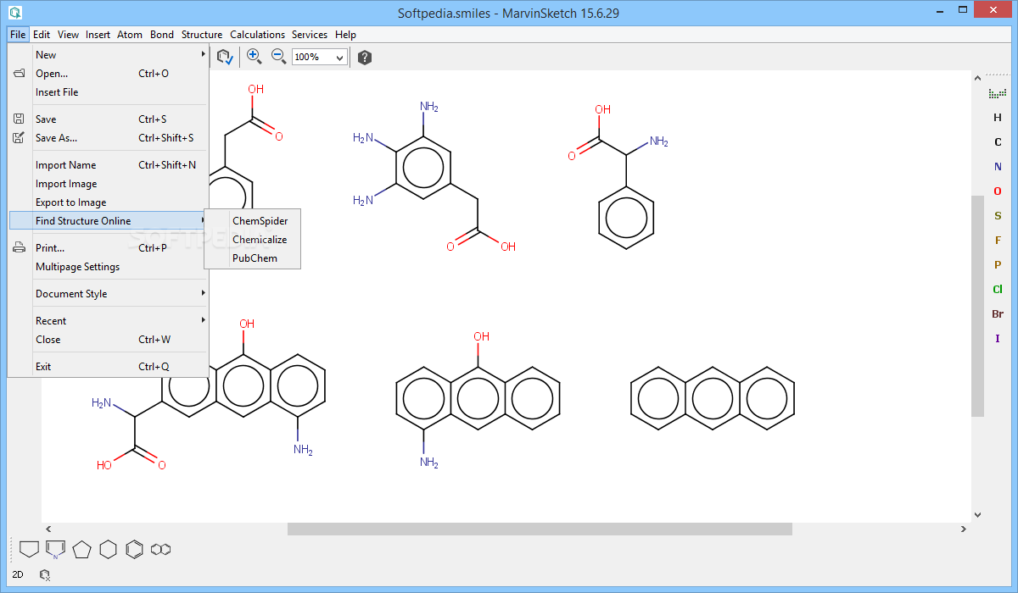Select the phosphorus P atom button
This screenshot has height=593, width=1018.
(x=998, y=265)
